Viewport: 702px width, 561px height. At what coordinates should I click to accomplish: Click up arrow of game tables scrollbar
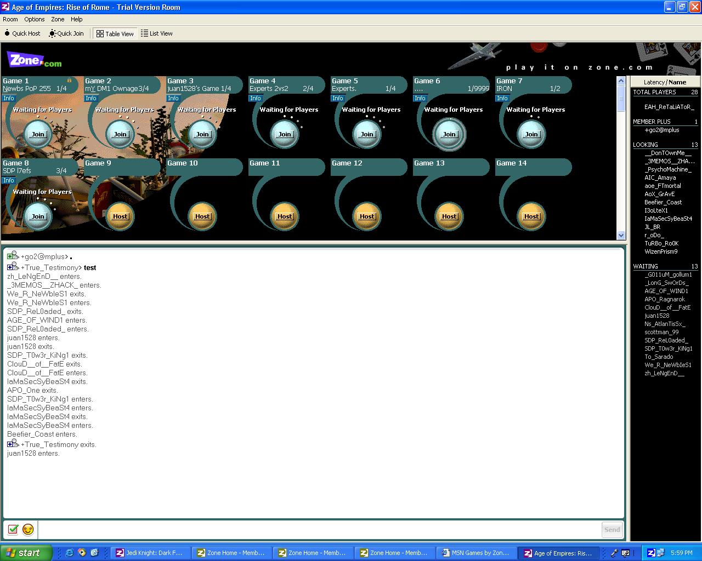[x=621, y=81]
